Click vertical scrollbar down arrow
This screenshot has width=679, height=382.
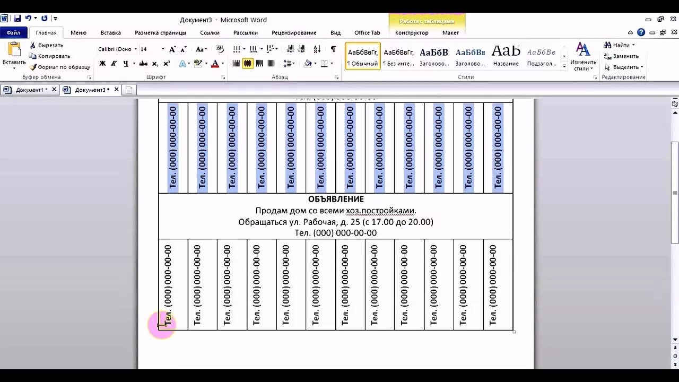[675, 340]
